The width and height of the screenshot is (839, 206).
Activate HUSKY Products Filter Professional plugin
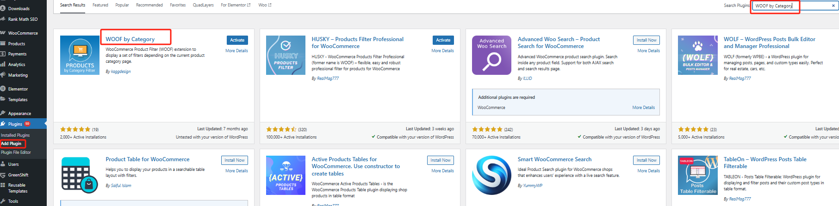point(443,40)
